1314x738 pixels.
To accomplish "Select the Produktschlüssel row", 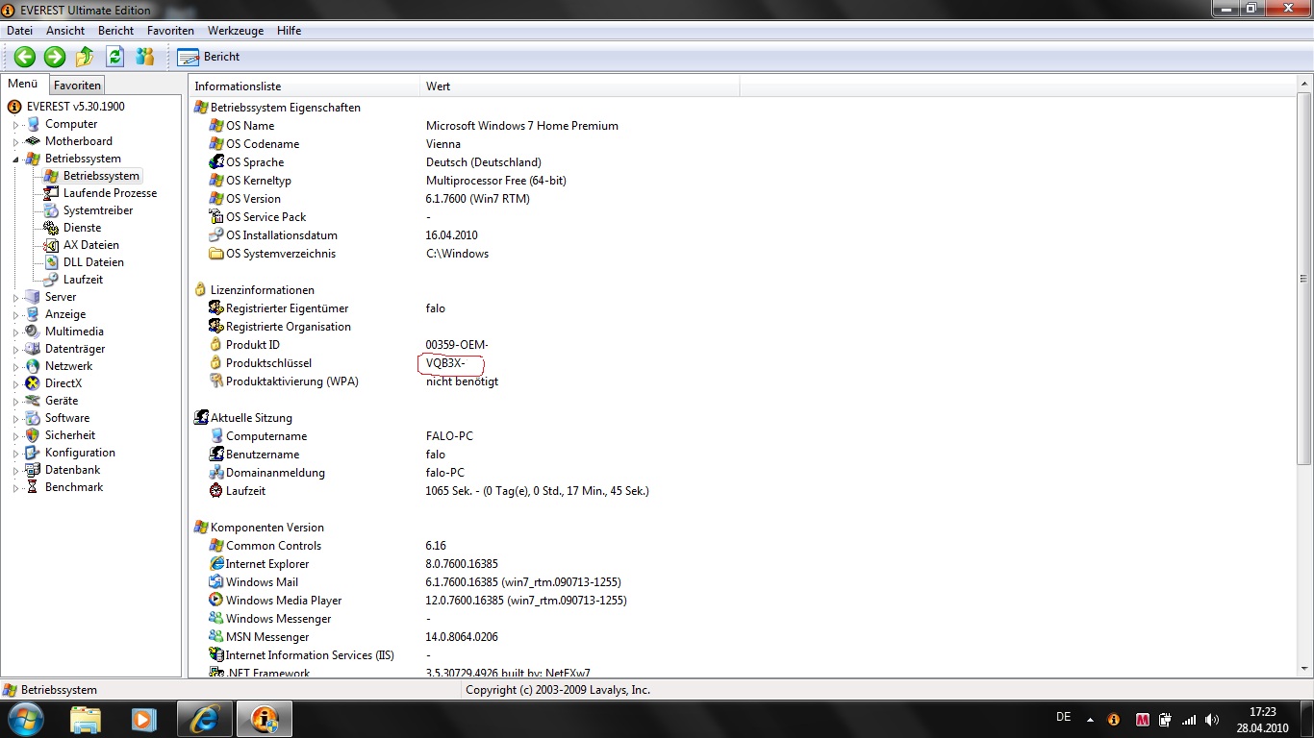I will (743, 363).
